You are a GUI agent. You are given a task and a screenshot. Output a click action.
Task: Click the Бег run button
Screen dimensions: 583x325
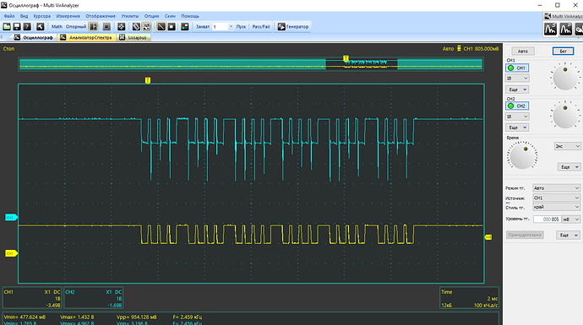point(563,51)
